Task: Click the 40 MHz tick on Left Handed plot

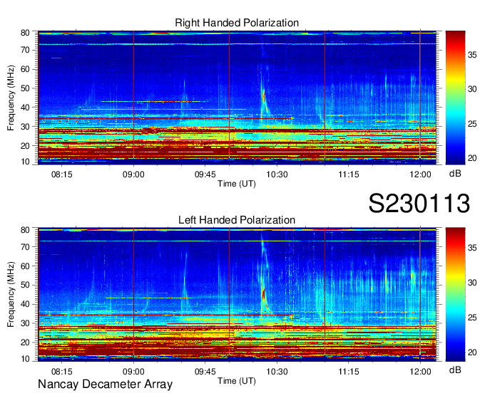Action: 25,304
